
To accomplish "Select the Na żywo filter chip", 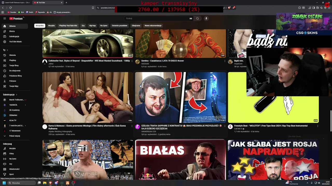I will click(104, 26).
